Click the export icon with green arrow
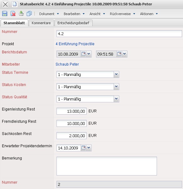The image size is (183, 189). pyautogui.click(x=21, y=13)
